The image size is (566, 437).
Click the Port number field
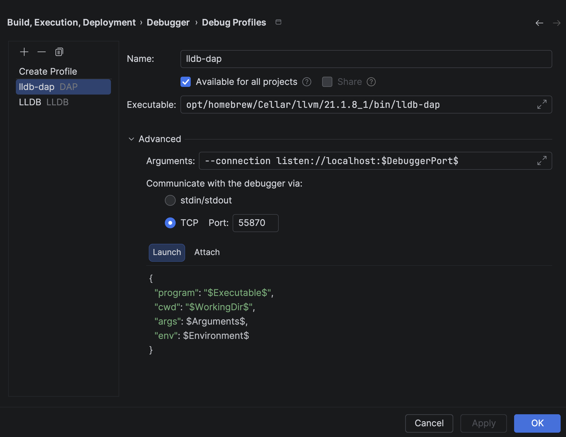(x=256, y=223)
